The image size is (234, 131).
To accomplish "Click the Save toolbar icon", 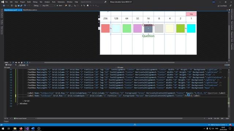I will (x=19, y=6).
